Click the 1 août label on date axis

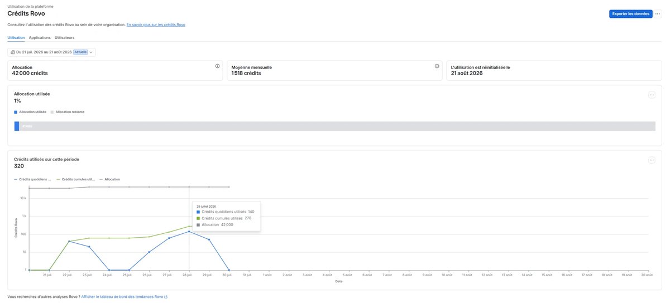click(x=268, y=275)
